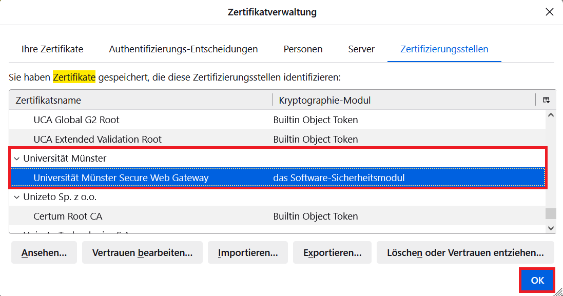
Task: Collapse the Unizeto Sp. z o.o. group
Action: [16, 197]
